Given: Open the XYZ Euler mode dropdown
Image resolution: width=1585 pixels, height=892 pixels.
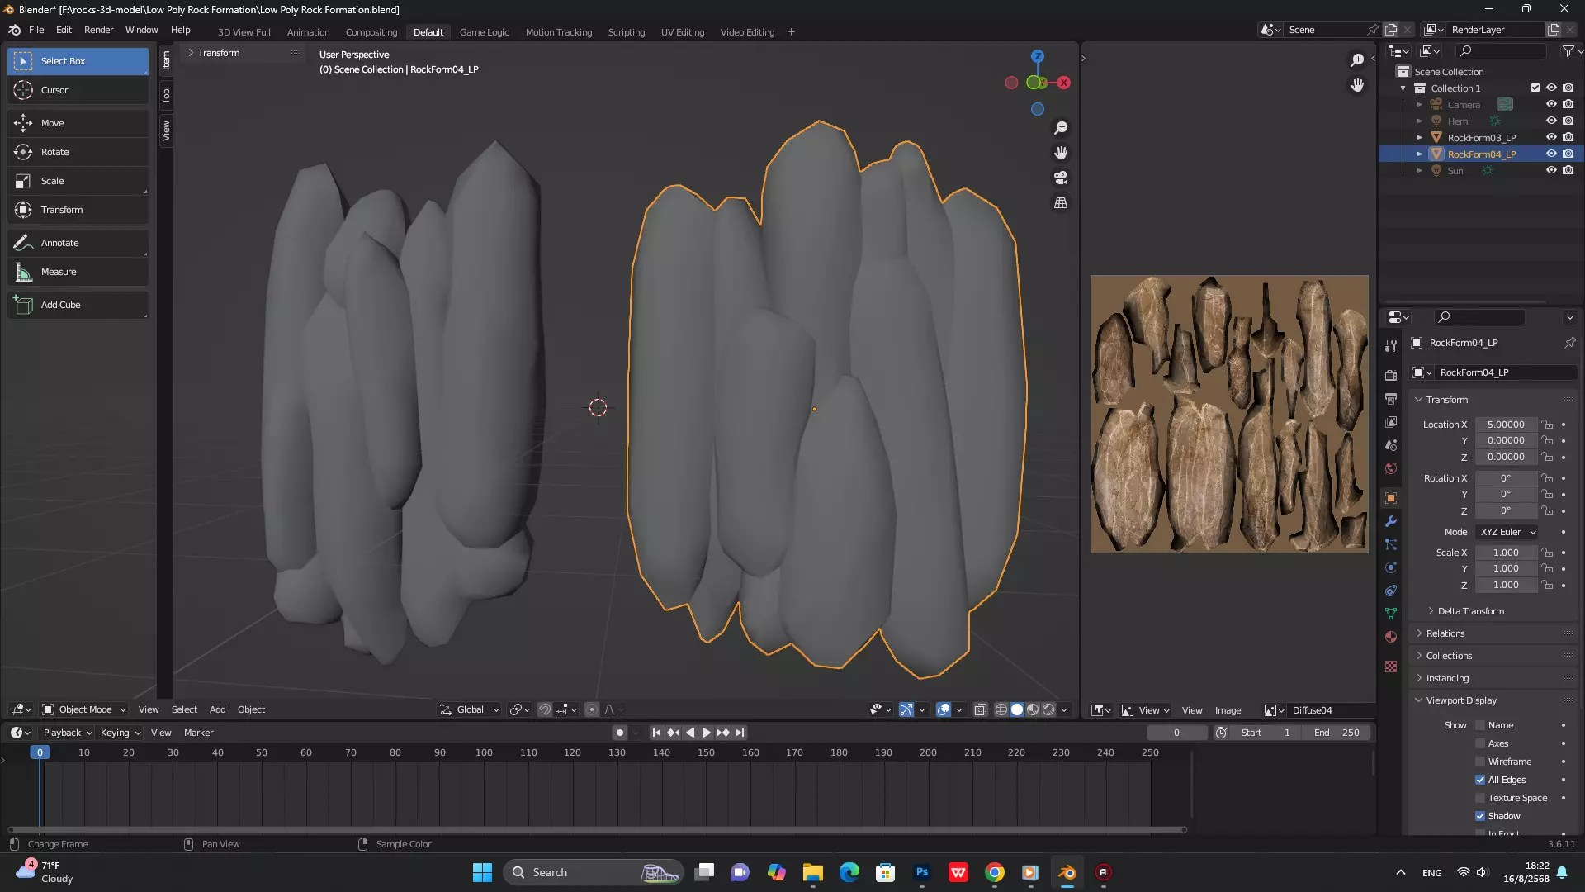Looking at the screenshot, I should (x=1507, y=532).
